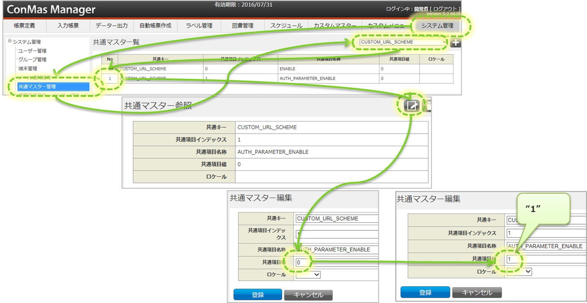Open the ロケール dropdown where 共通項目値 is 0
Image resolution: width=587 pixels, height=303 pixels.
[308, 275]
